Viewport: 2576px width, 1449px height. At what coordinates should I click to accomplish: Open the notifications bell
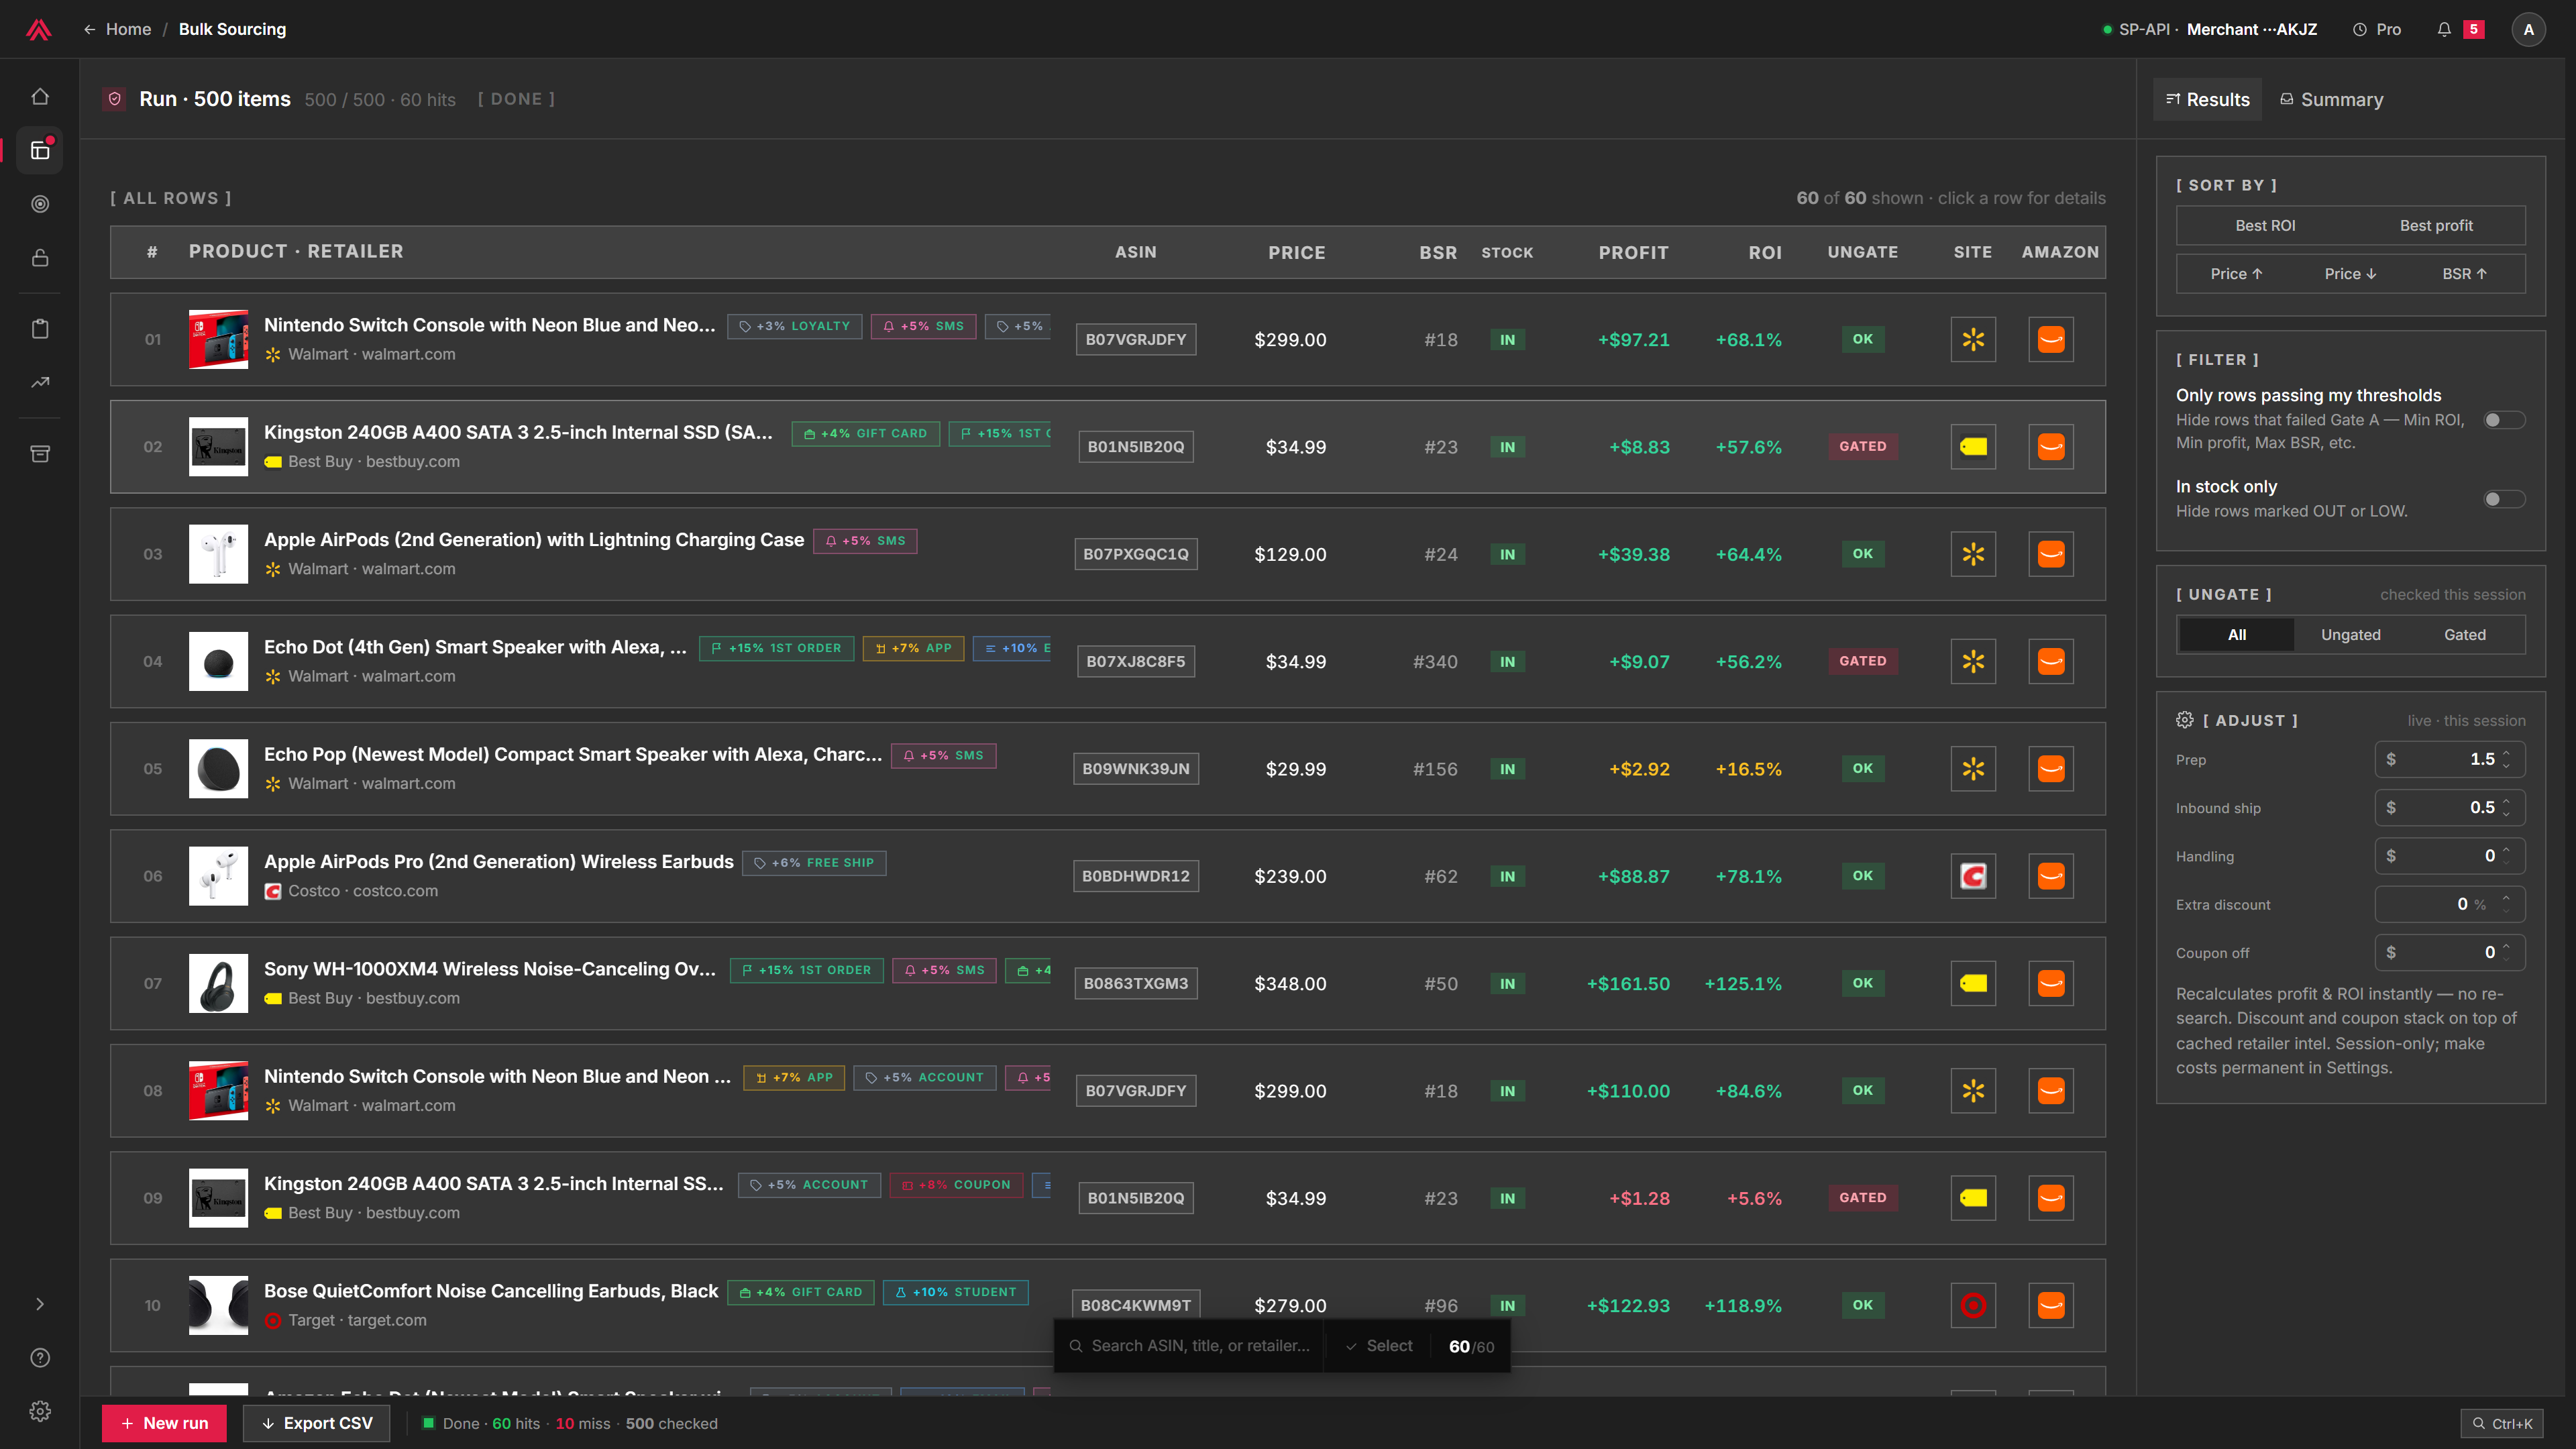[2444, 29]
